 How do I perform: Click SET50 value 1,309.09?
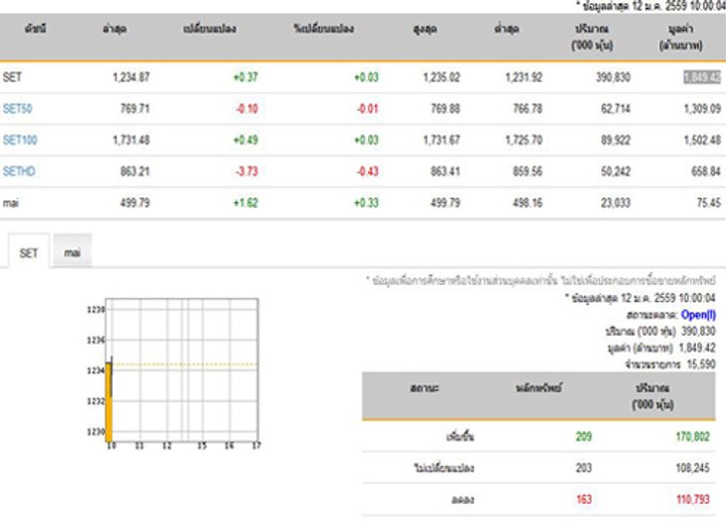click(x=702, y=109)
